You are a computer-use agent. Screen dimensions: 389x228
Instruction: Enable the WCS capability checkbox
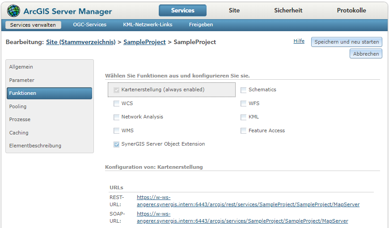click(x=117, y=103)
